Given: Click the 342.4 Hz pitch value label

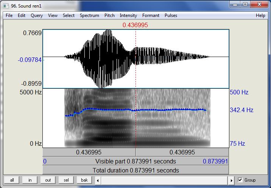Looking at the screenshot, I should coord(241,110).
